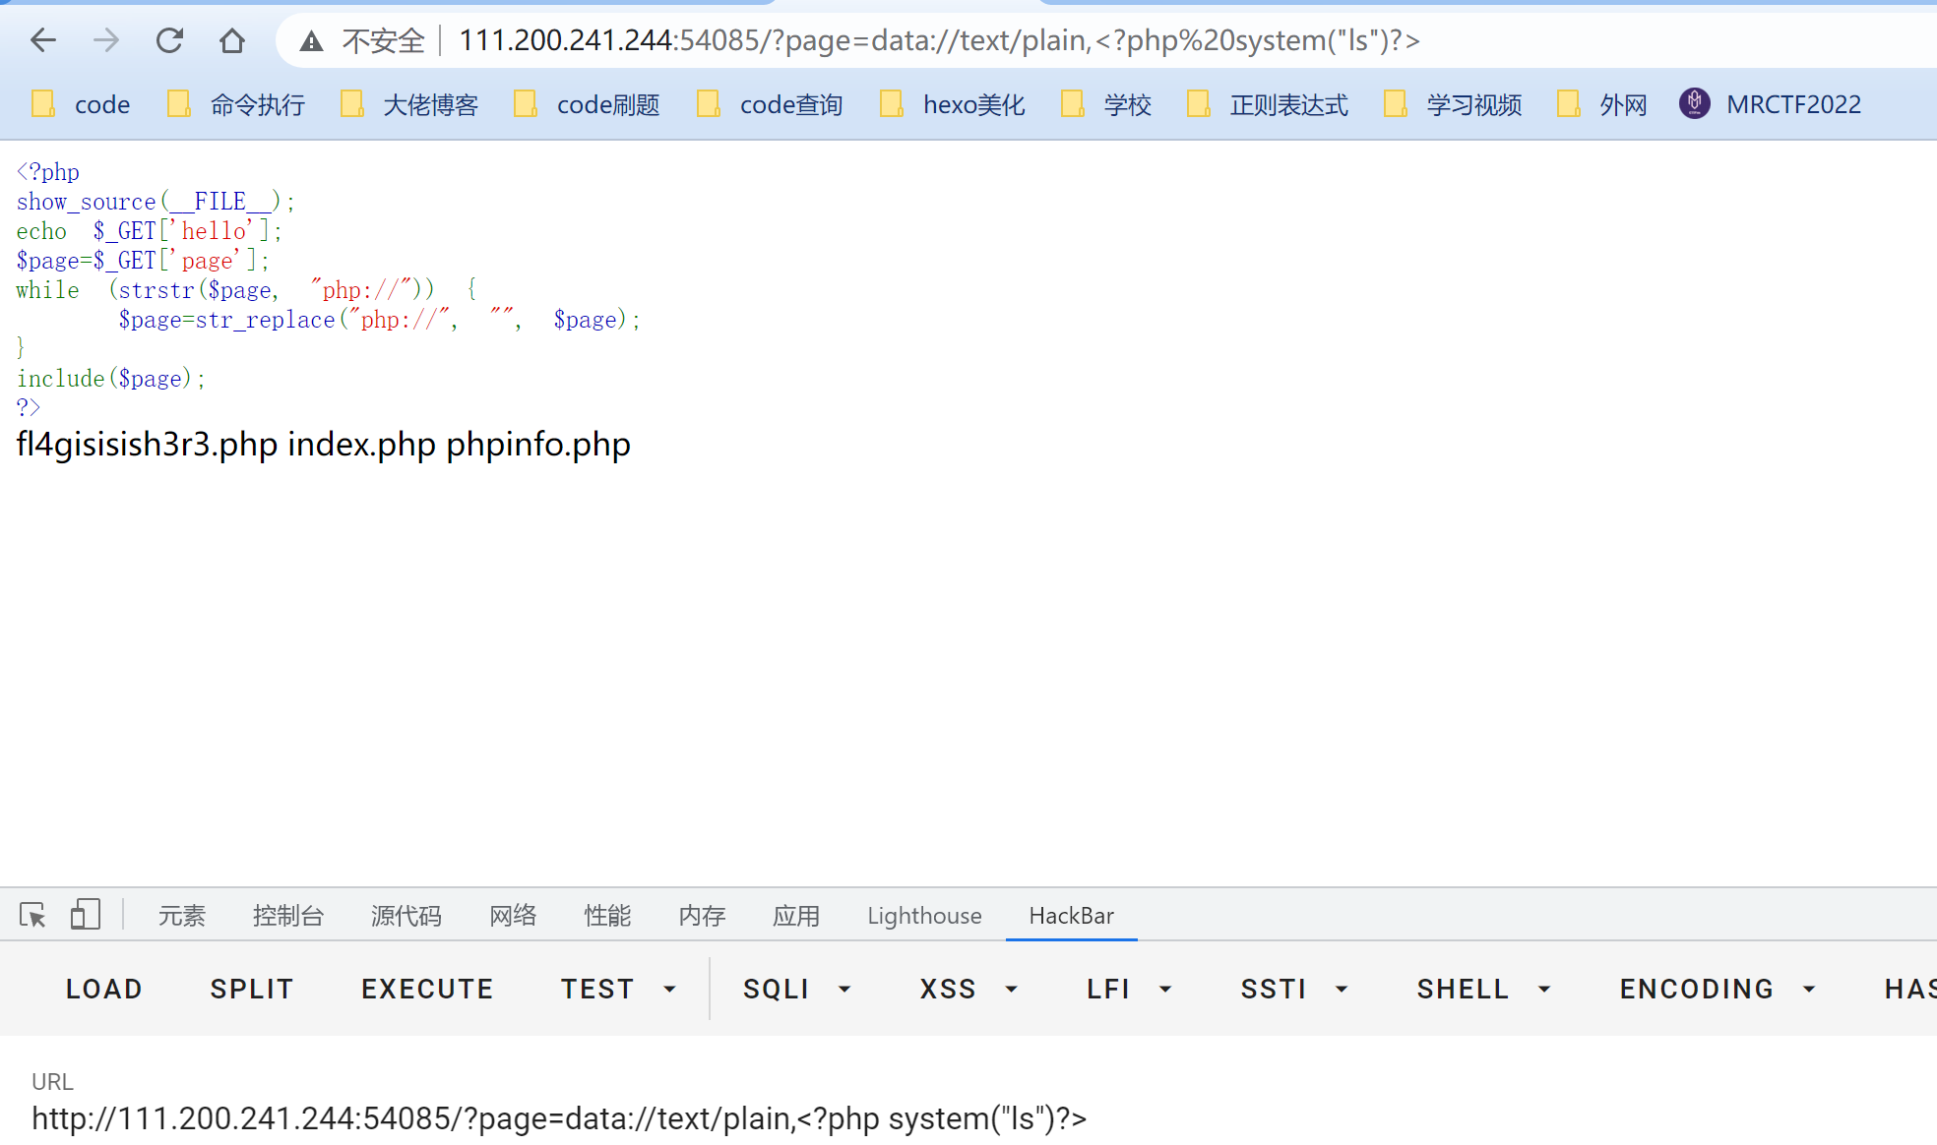Switch to the 控制台 DevTools tab
Screen dimensions: 1937x1145
[x=288, y=916]
